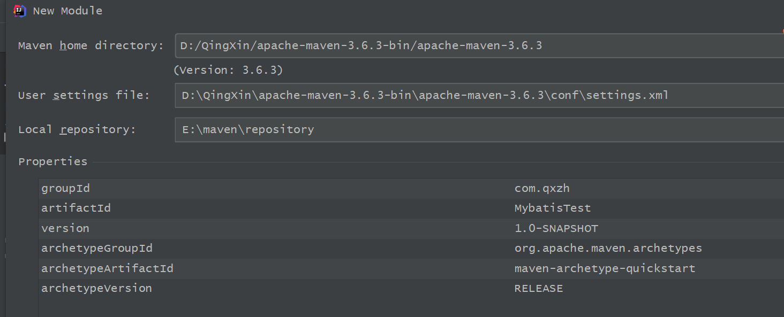This screenshot has height=317, width=784.
Task: Click the New Module window title
Action: point(67,11)
